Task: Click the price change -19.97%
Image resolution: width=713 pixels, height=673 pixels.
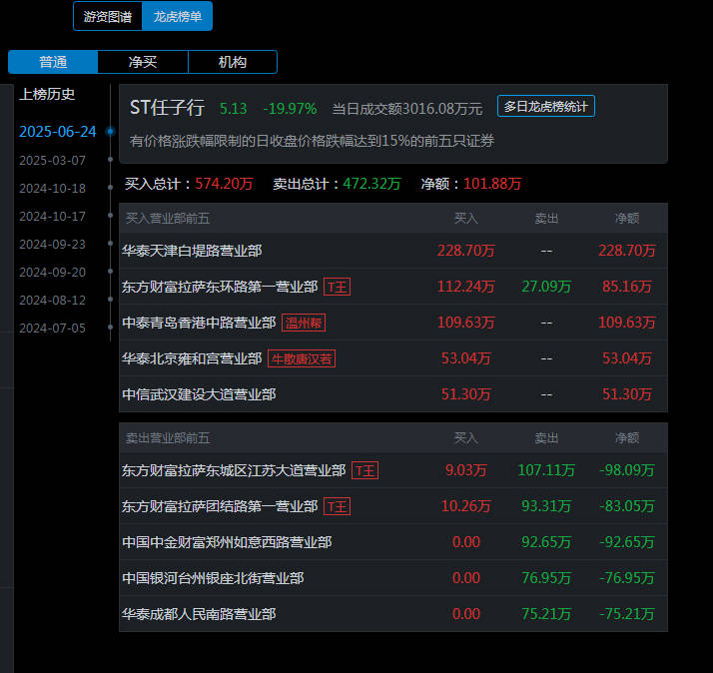Action: pos(290,109)
